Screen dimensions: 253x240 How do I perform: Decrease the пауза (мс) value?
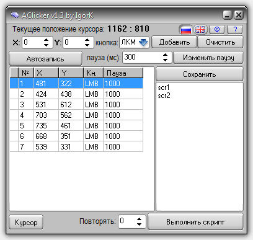point(165,60)
